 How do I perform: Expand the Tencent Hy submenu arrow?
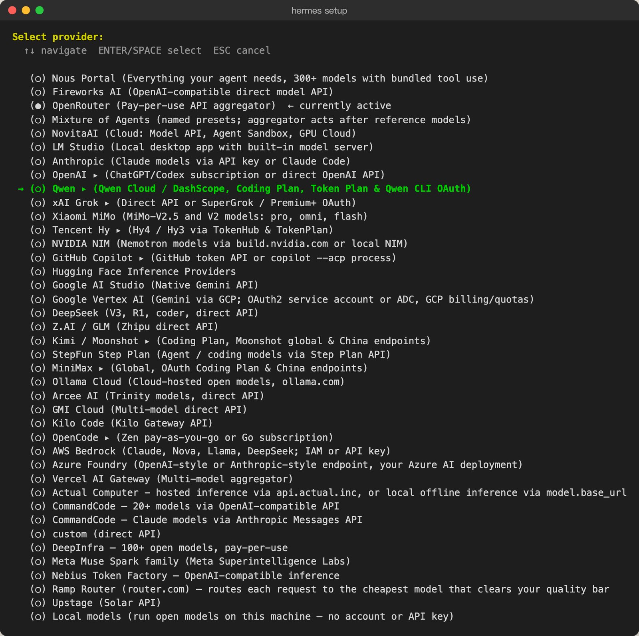click(119, 230)
